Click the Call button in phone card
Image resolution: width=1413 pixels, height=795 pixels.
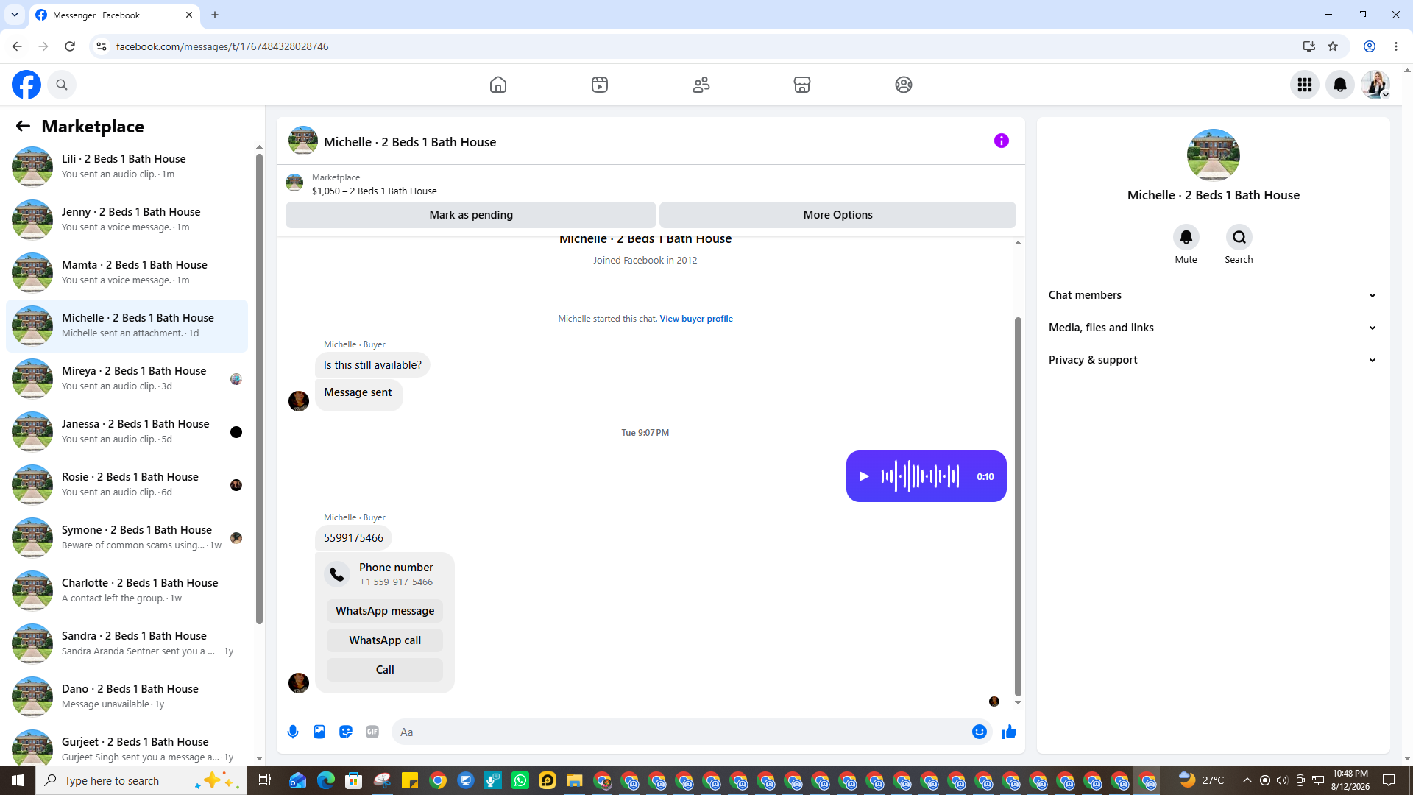385,670
